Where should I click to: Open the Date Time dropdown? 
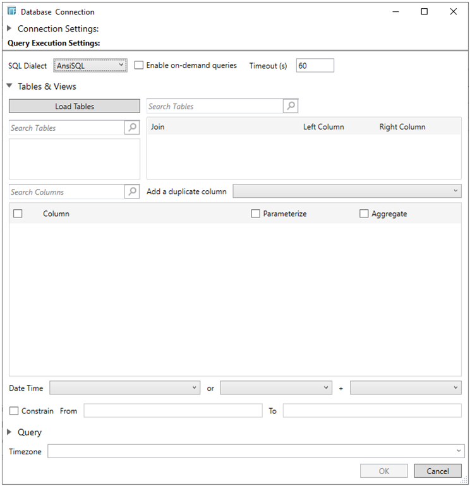tap(125, 387)
